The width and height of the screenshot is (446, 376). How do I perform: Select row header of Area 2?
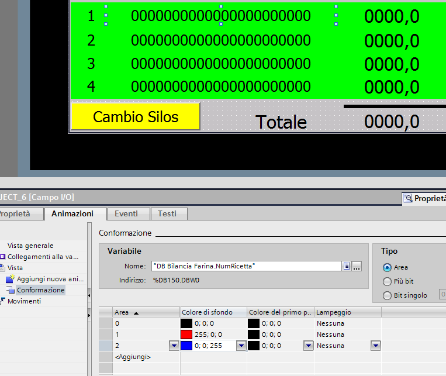(x=106, y=346)
